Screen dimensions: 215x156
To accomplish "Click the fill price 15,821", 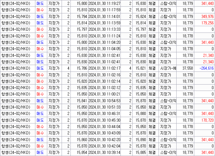I will click(x=141, y=68).
